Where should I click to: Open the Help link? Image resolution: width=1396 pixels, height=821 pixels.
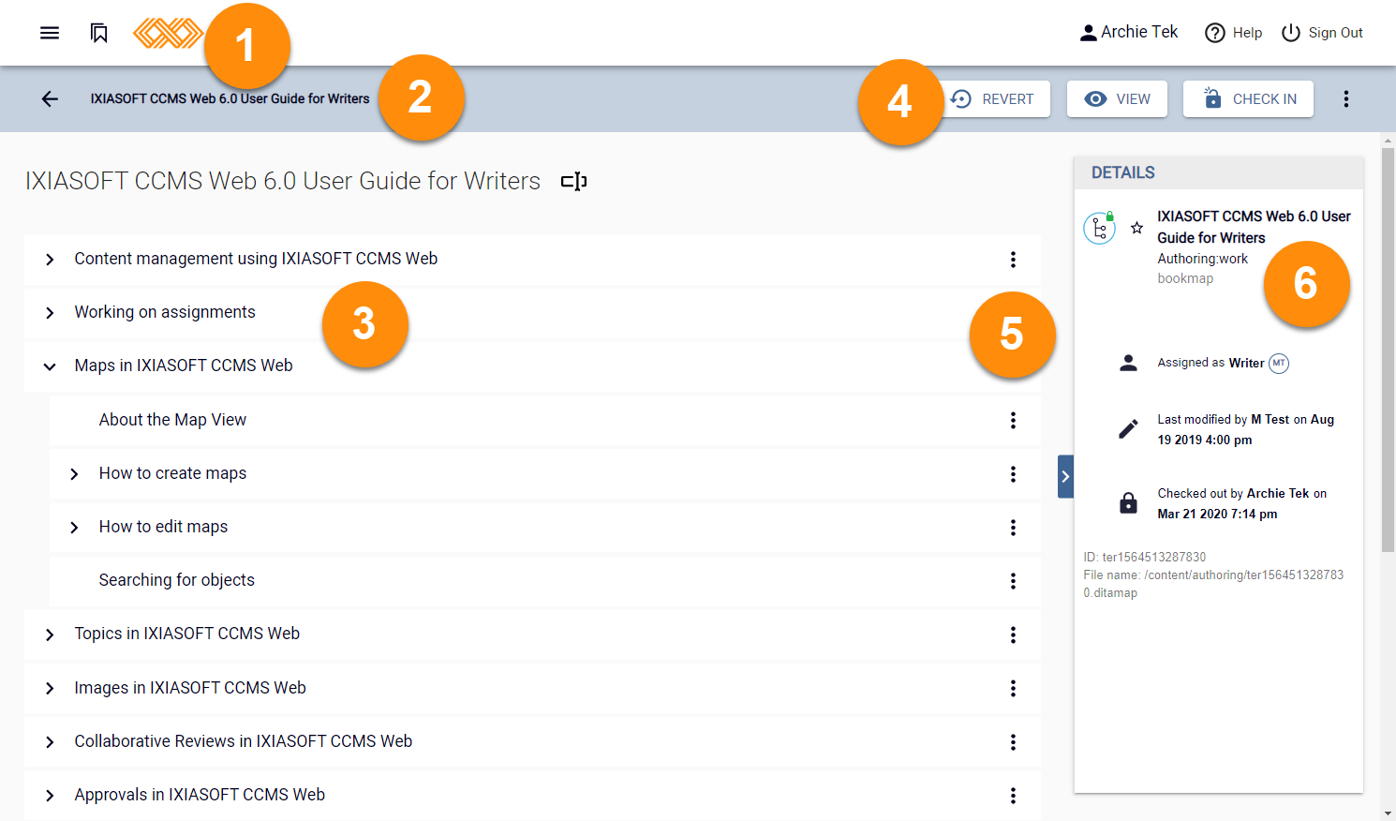[x=1233, y=33]
